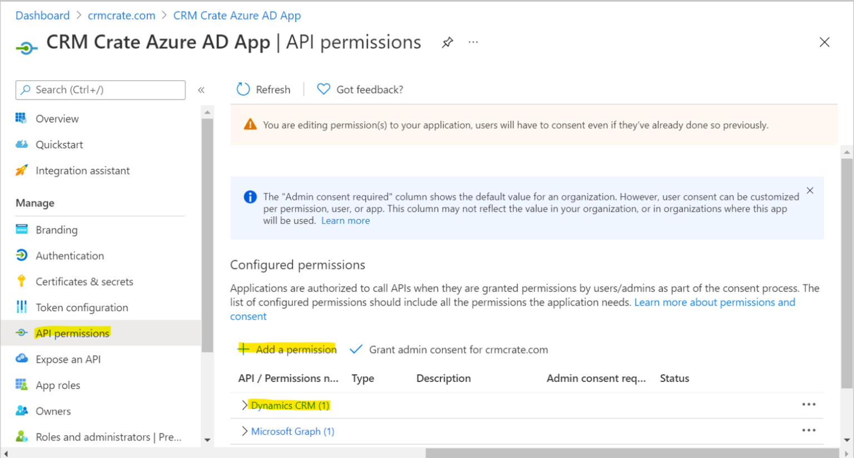Select API permissions in the Manage menu
854x458 pixels.
click(73, 333)
